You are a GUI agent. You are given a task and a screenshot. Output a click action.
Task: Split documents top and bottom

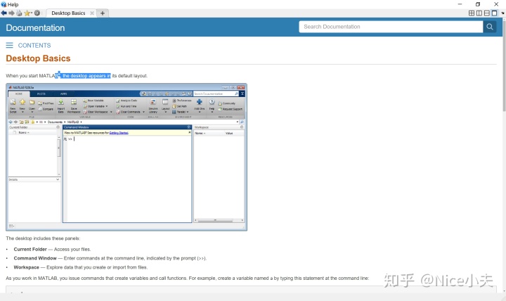tap(486, 13)
